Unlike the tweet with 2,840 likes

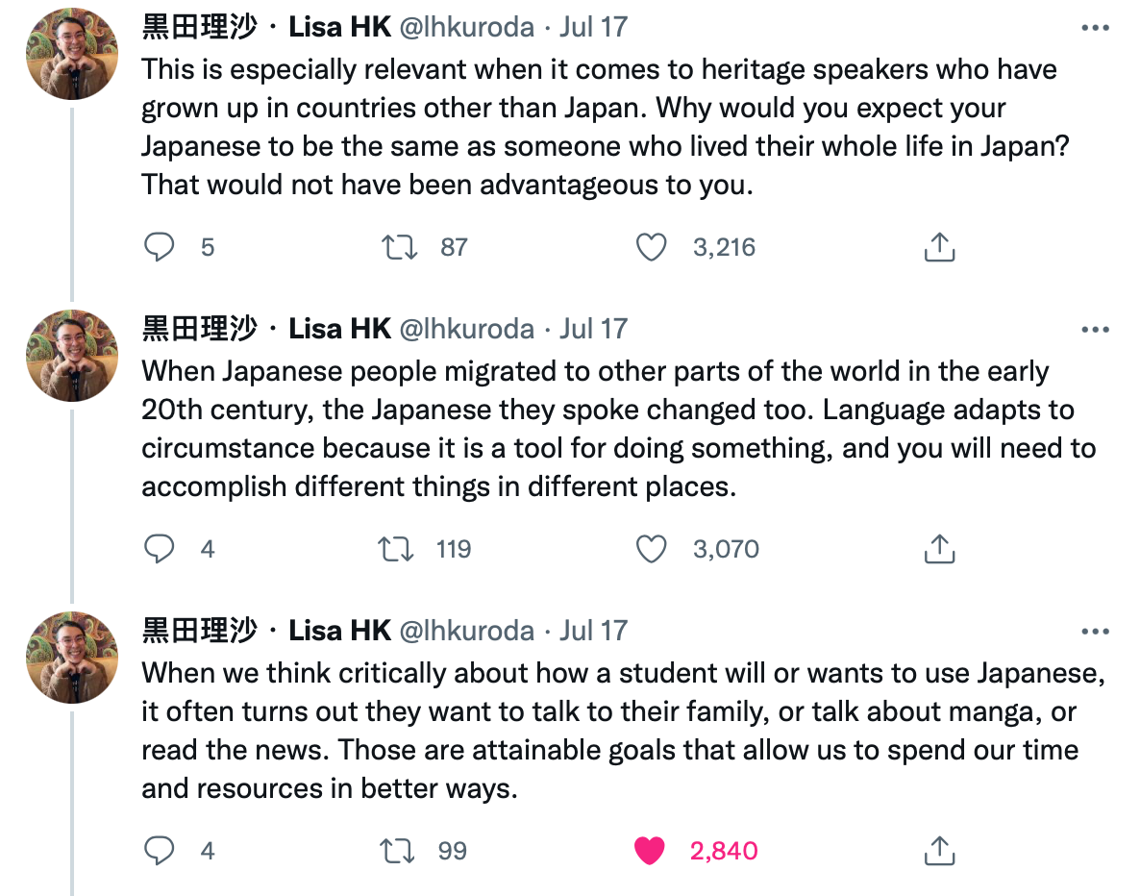(650, 851)
